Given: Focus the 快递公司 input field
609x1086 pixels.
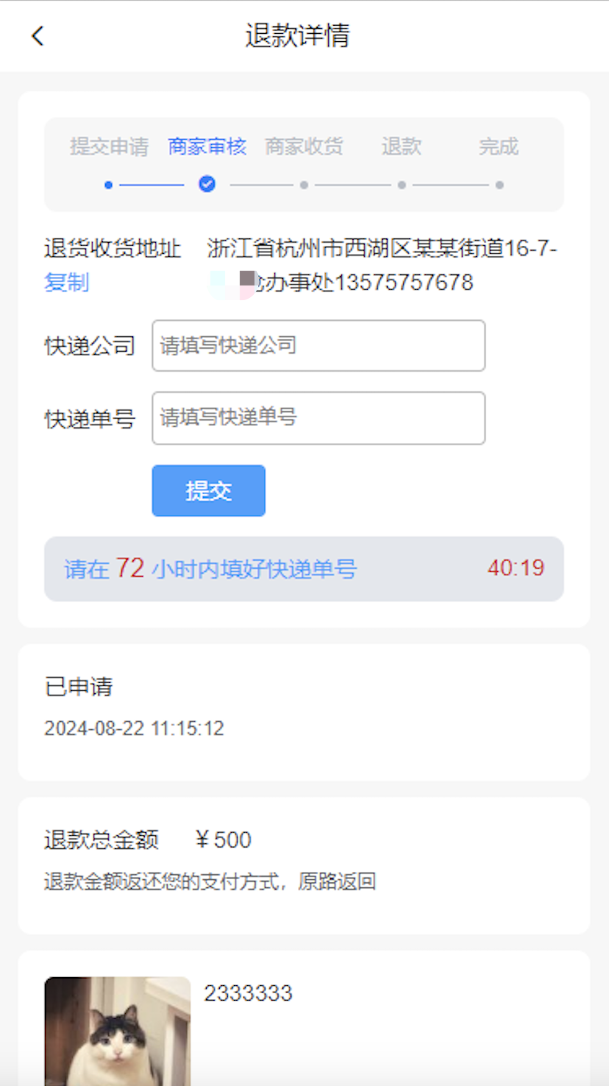Looking at the screenshot, I should pos(318,345).
